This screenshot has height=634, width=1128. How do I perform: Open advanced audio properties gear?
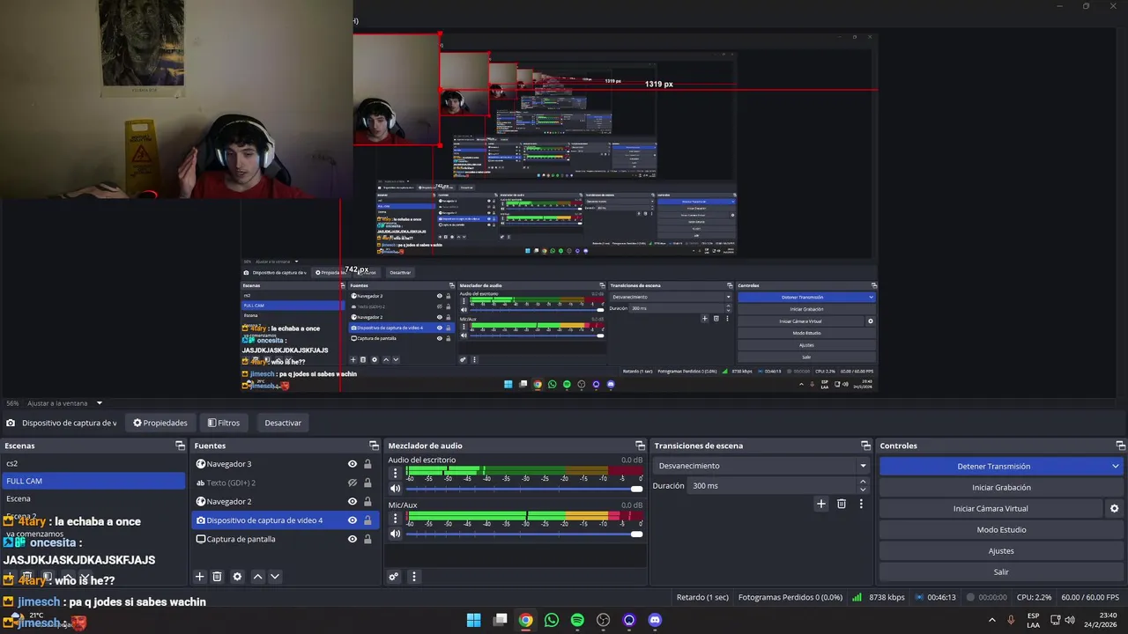pyautogui.click(x=394, y=577)
